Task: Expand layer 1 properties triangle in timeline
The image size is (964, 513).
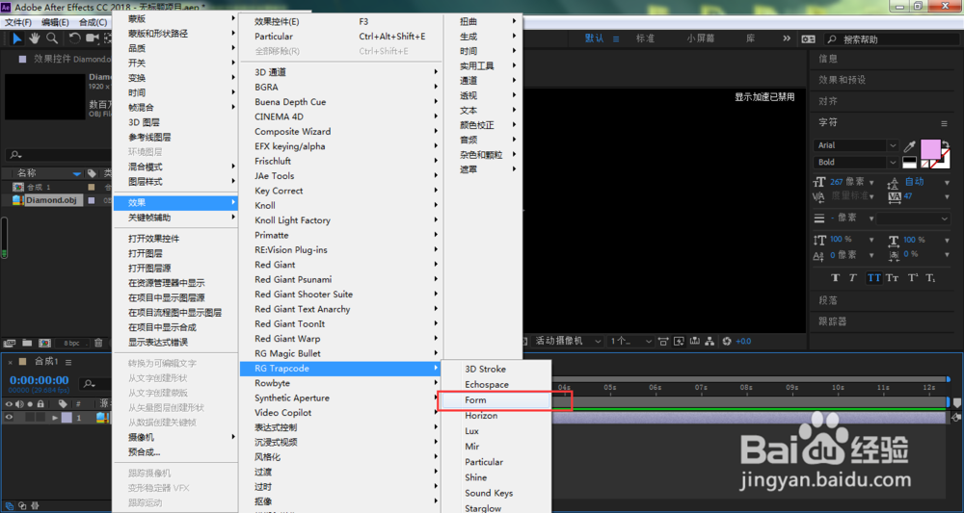Action: coord(55,418)
